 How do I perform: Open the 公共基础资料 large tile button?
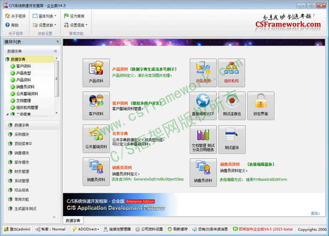(96, 138)
